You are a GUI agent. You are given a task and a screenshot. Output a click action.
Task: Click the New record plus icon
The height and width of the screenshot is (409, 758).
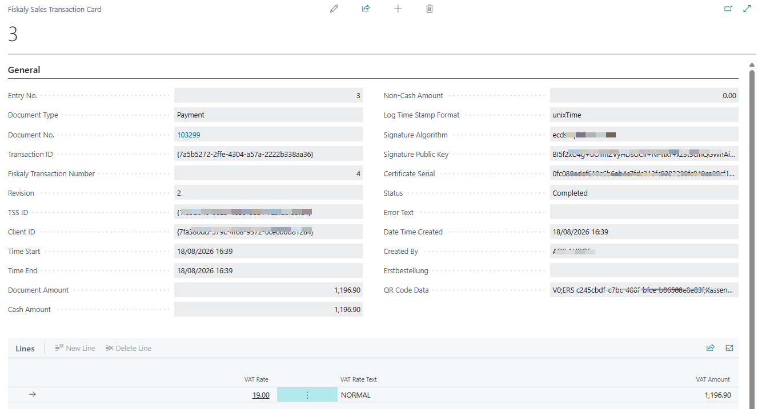pyautogui.click(x=398, y=9)
